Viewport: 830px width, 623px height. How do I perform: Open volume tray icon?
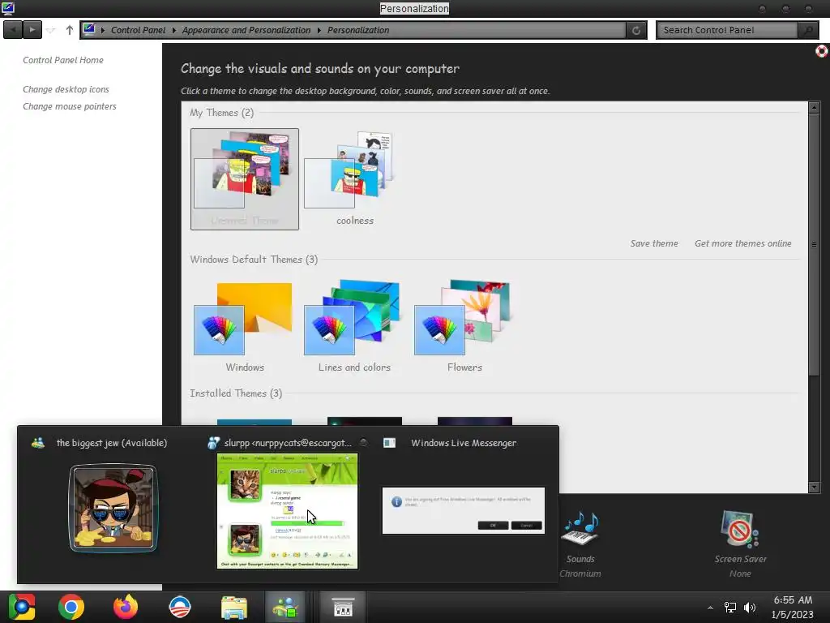coord(750,608)
